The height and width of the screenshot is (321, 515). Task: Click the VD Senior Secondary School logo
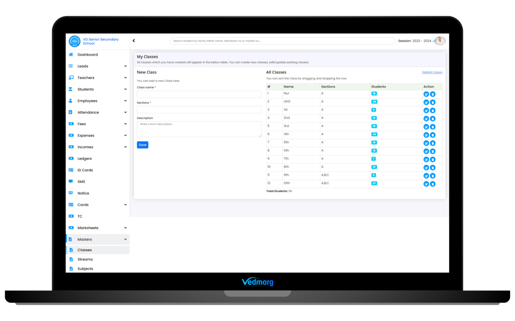coord(74,41)
